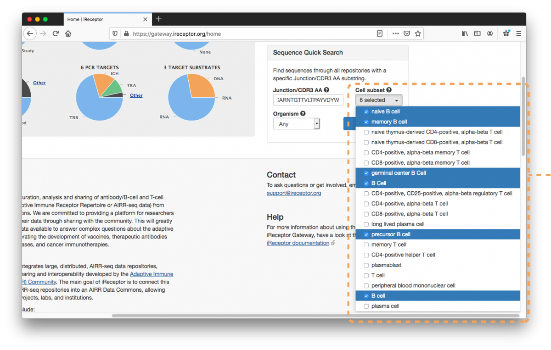This screenshot has width=551, height=350.
Task: Save page to Pocket icon
Action: 407,33
